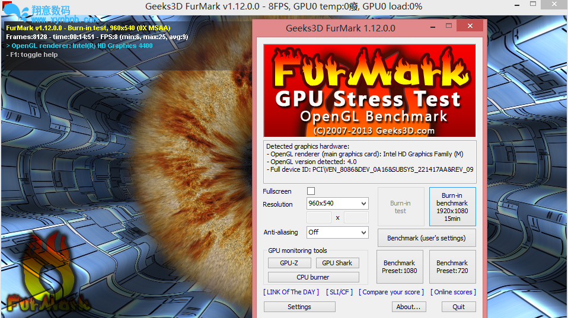Click the custom width input field
The image size is (568, 318).
click(319, 217)
